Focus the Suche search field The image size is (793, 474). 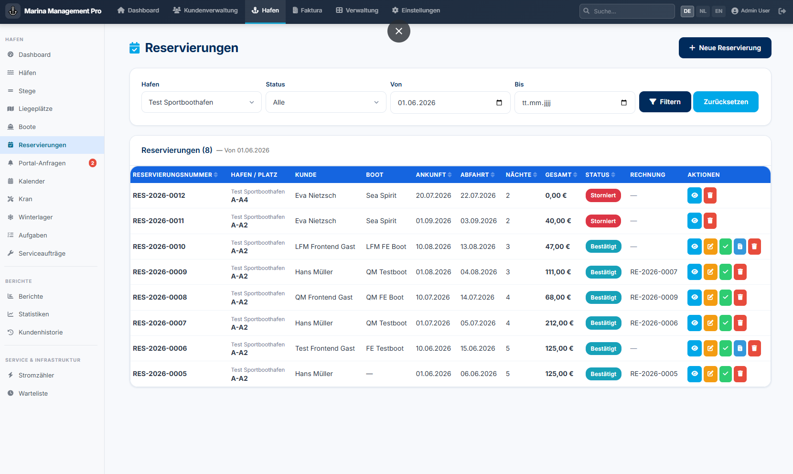pos(627,11)
